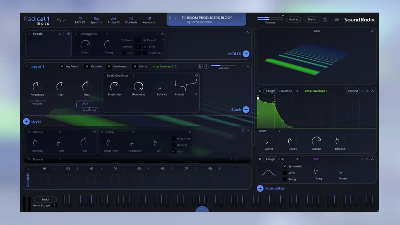Show the Controls tab in top bar

(131, 20)
